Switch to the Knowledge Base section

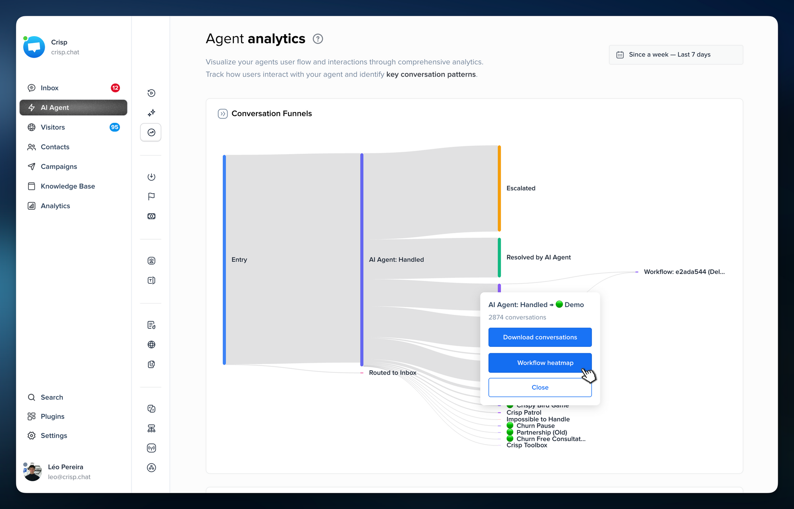pyautogui.click(x=67, y=186)
